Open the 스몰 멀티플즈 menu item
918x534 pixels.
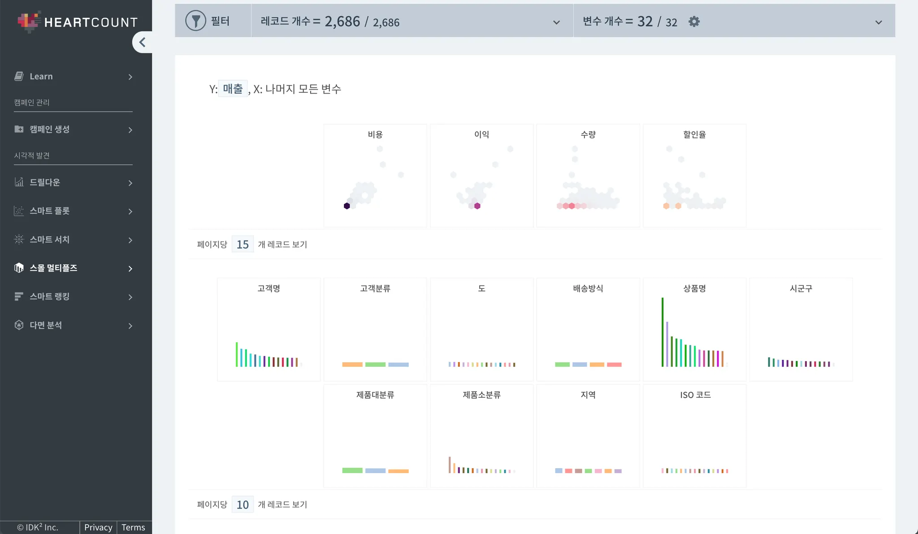pos(53,268)
